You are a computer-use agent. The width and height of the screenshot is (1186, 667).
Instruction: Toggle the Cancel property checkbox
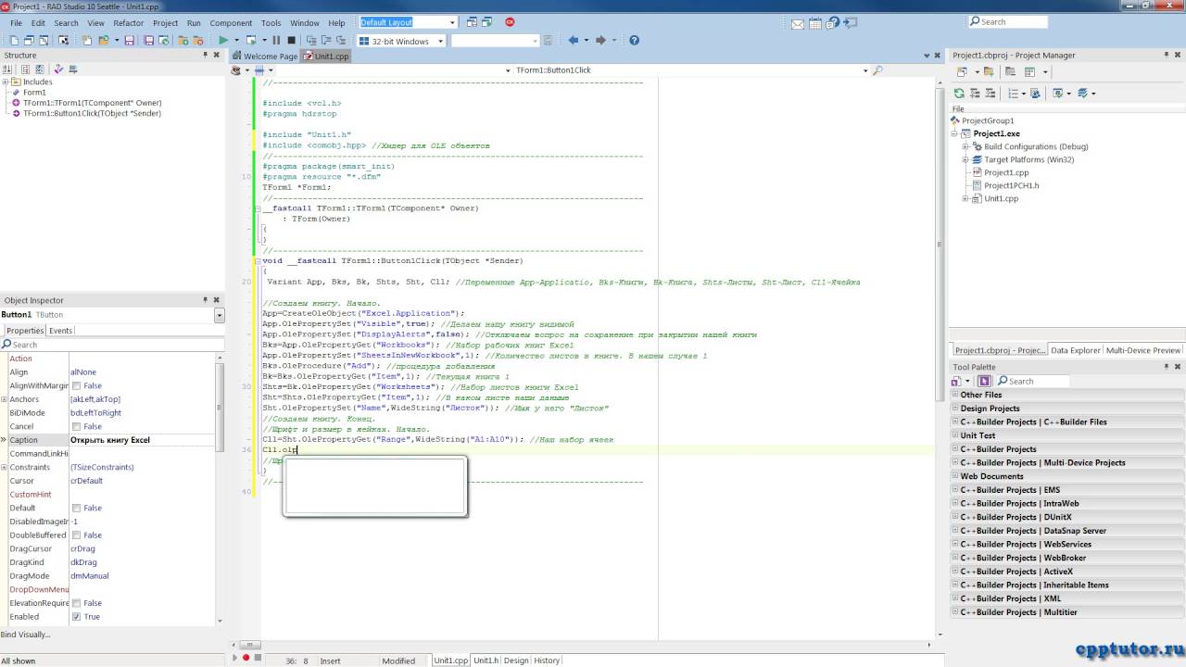pyautogui.click(x=76, y=426)
